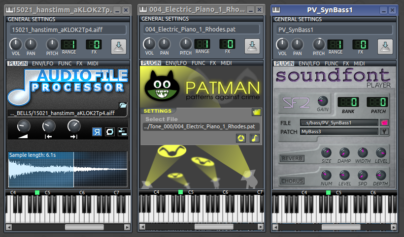The width and height of the screenshot is (404, 237).
Task: Toggle loop mode icon in PatMan
Action: 241,138
